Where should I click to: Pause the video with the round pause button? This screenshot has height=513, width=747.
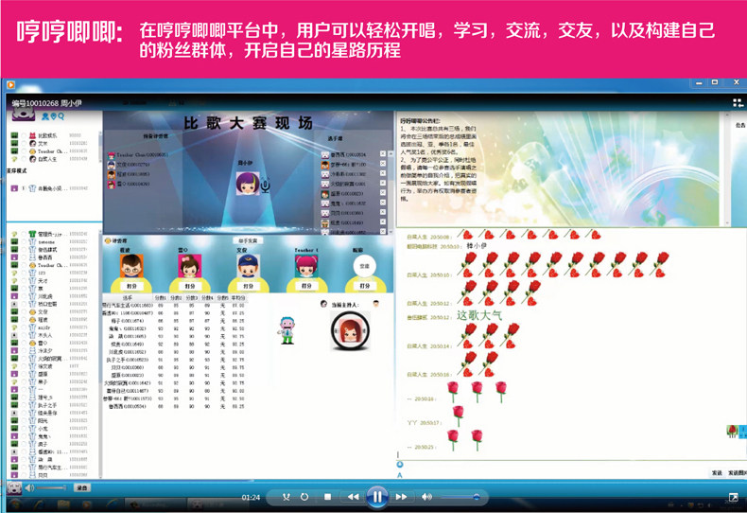(377, 497)
